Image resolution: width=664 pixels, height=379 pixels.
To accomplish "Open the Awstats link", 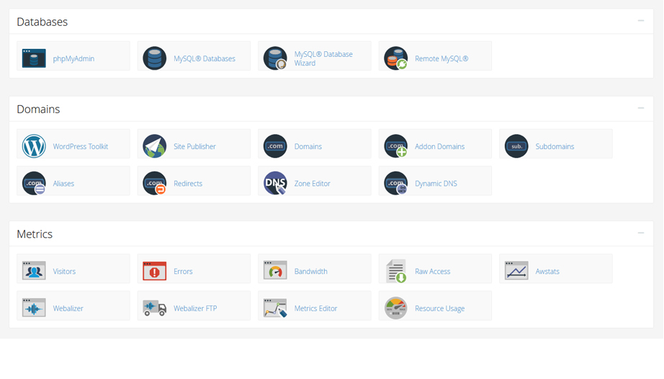I will 547,272.
